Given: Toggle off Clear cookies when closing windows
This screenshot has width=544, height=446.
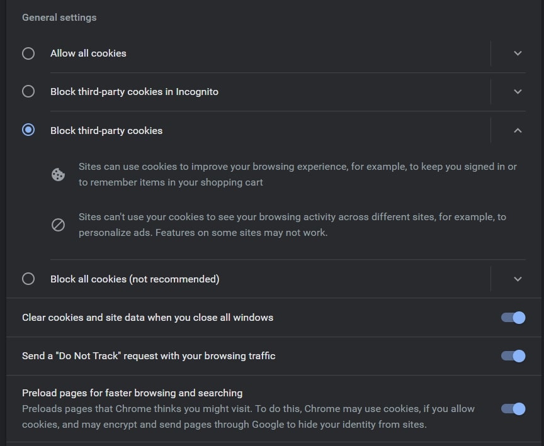Looking at the screenshot, I should point(513,318).
